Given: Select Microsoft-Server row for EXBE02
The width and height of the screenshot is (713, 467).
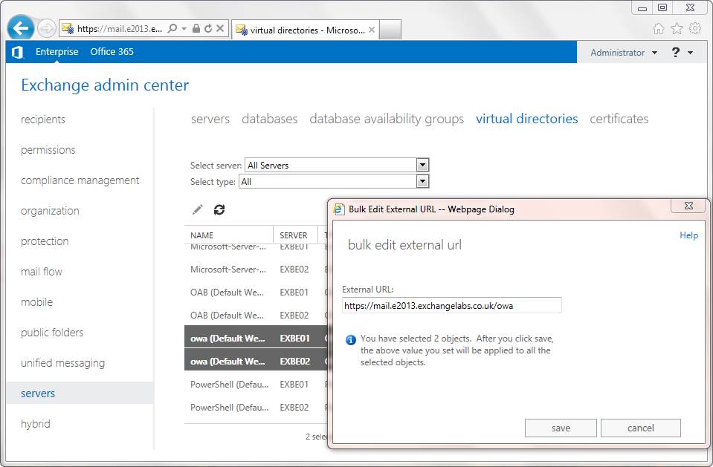Looking at the screenshot, I should (256, 270).
